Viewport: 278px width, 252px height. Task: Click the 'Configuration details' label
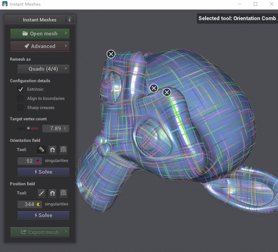point(30,81)
